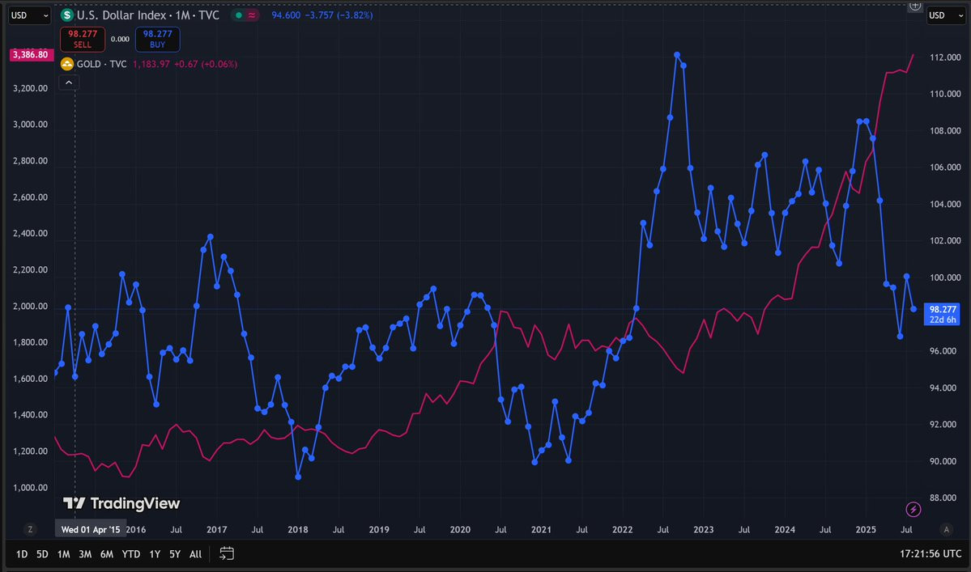Click the lightning bolt quick-action icon

pyautogui.click(x=913, y=509)
